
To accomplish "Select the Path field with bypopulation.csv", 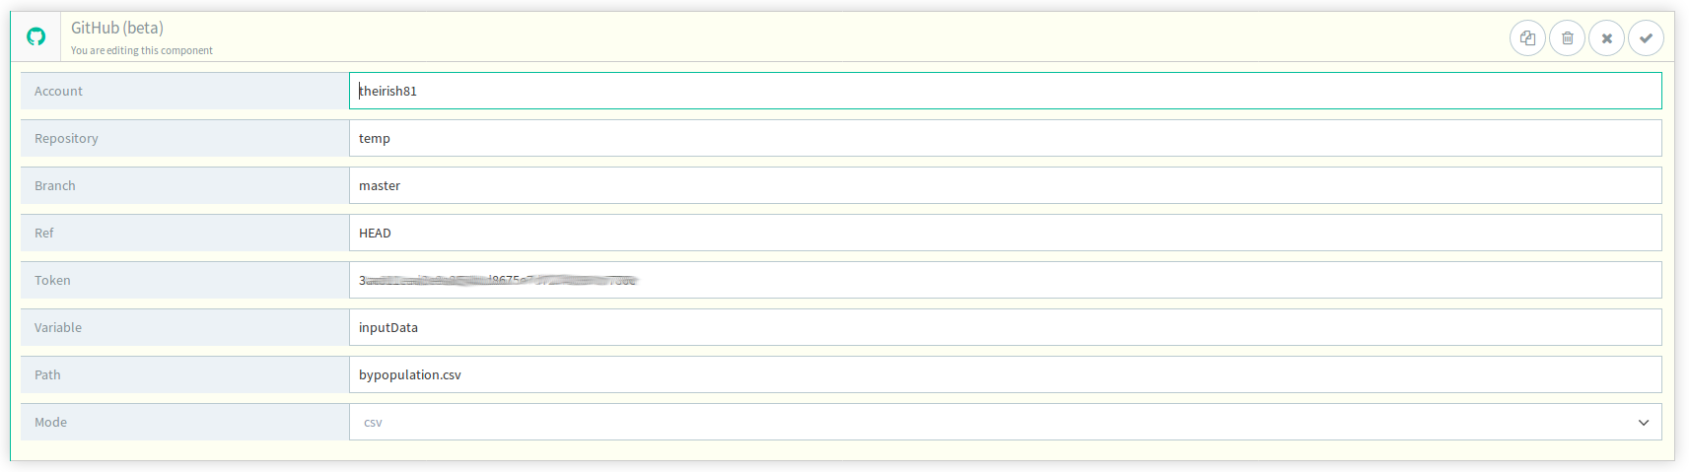I will pos(1005,374).
